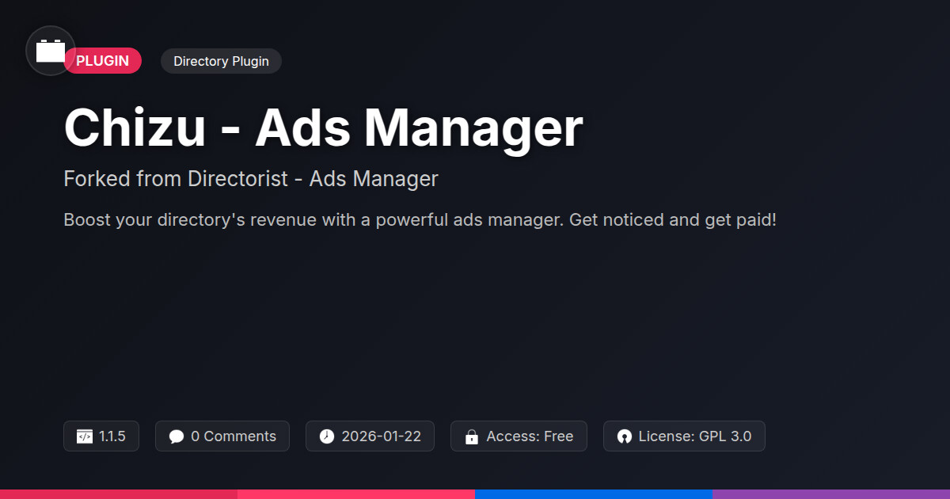Select the 1.1.5 version number text

click(112, 436)
